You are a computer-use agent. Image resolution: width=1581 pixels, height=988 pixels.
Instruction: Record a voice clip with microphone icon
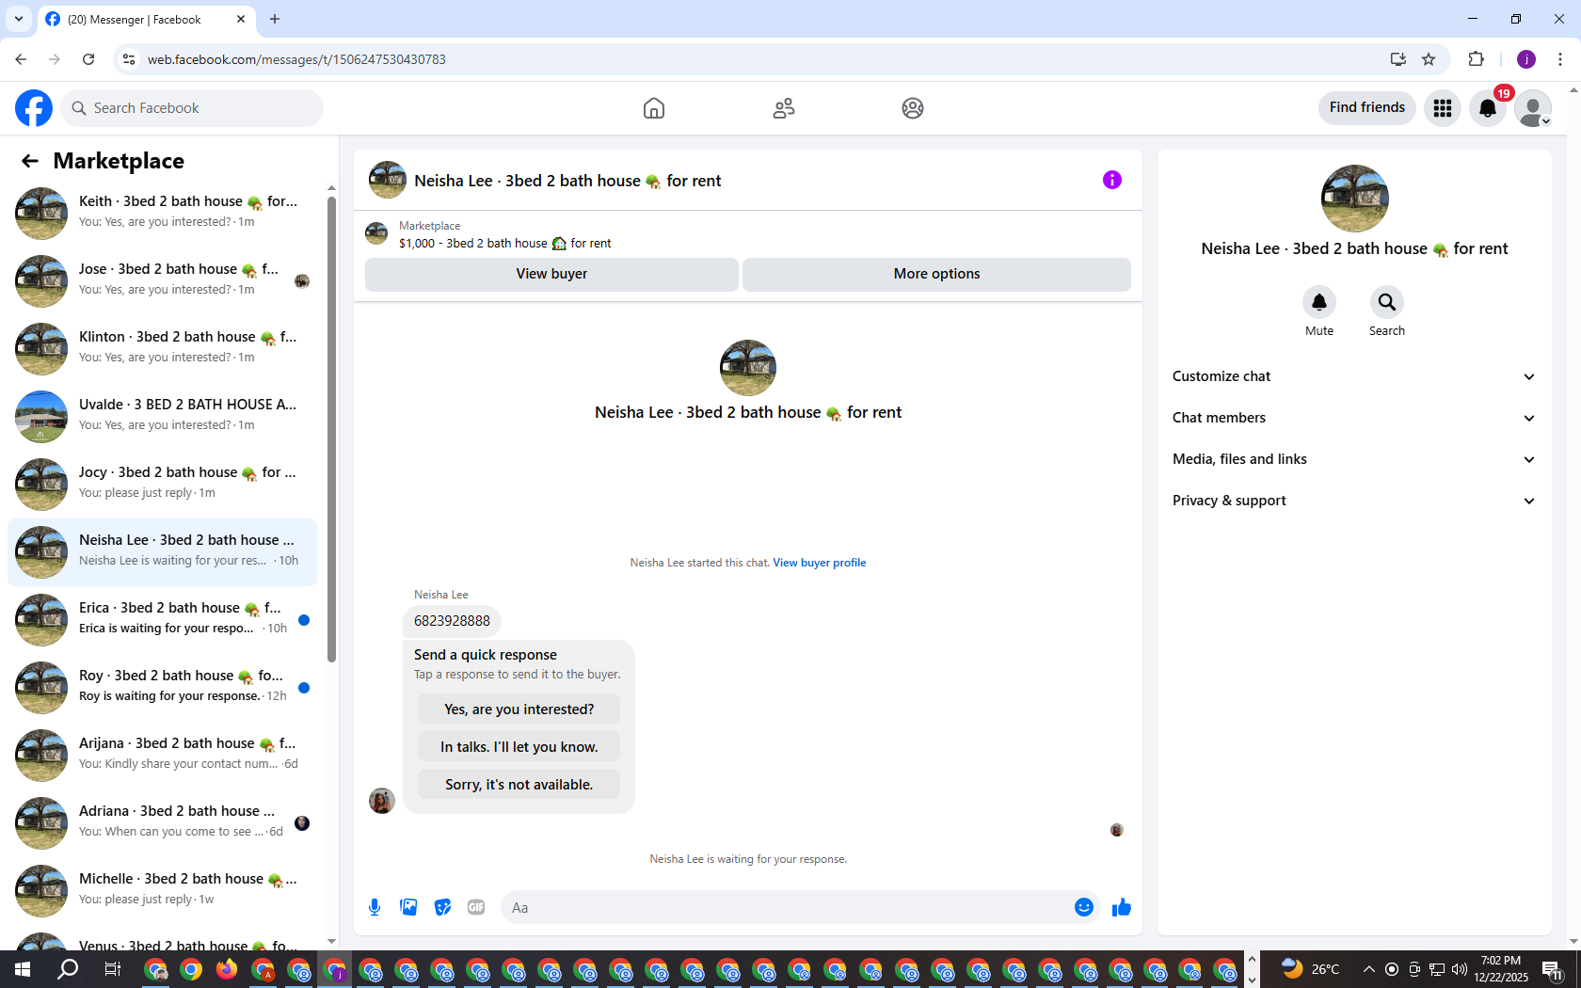(375, 907)
